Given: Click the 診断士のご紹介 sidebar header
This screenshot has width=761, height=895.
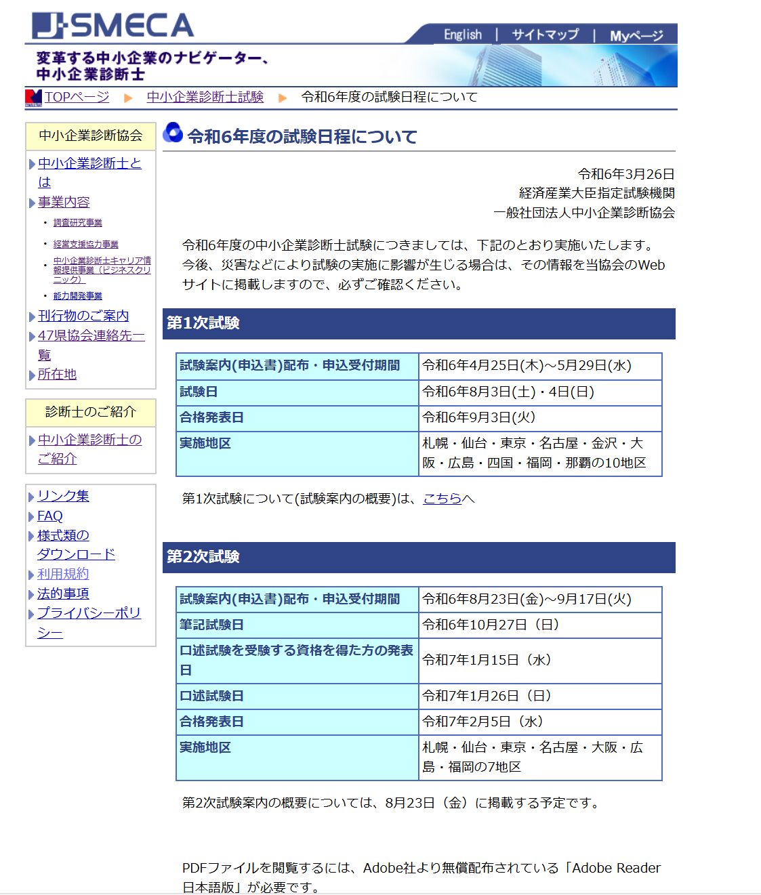Looking at the screenshot, I should point(91,412).
